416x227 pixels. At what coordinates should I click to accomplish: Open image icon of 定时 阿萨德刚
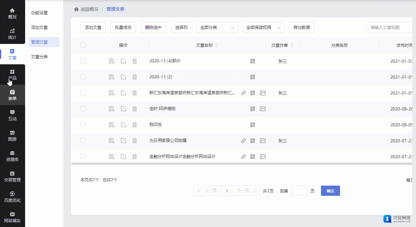[x=263, y=109]
